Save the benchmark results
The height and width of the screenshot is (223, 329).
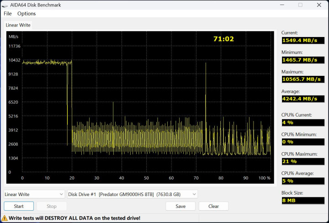[180, 206]
